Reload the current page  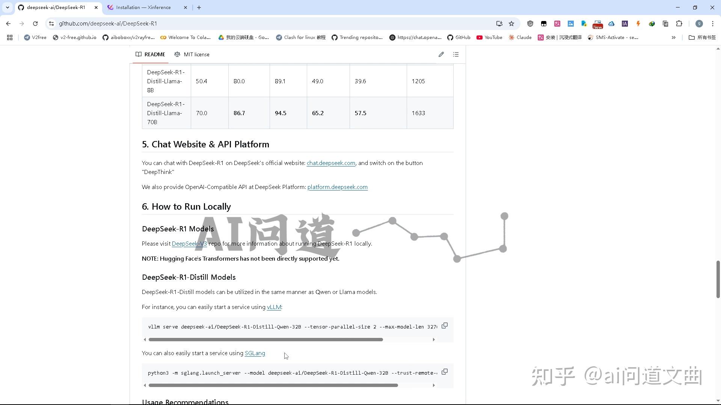(35, 24)
